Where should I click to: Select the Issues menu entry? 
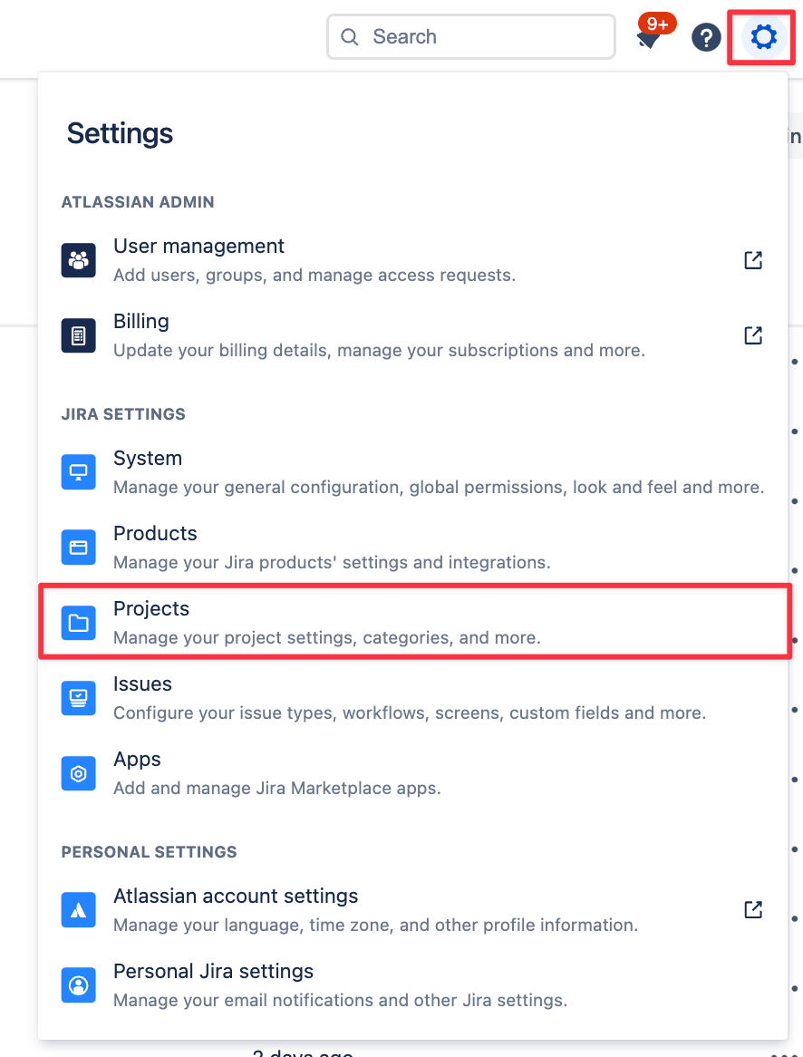[142, 684]
